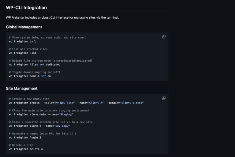This screenshot has width=235, height=157.
Task: Click the "client-a.test" domain value
Action: click(x=132, y=103)
